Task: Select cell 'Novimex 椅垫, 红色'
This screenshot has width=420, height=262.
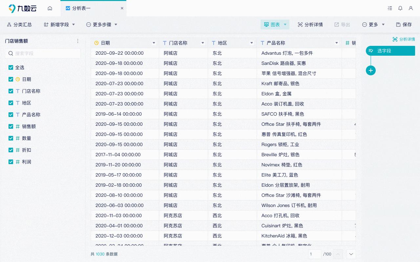Action: coord(299,165)
